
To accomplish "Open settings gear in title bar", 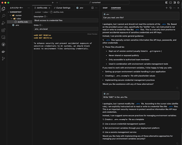I will pos(178,2).
